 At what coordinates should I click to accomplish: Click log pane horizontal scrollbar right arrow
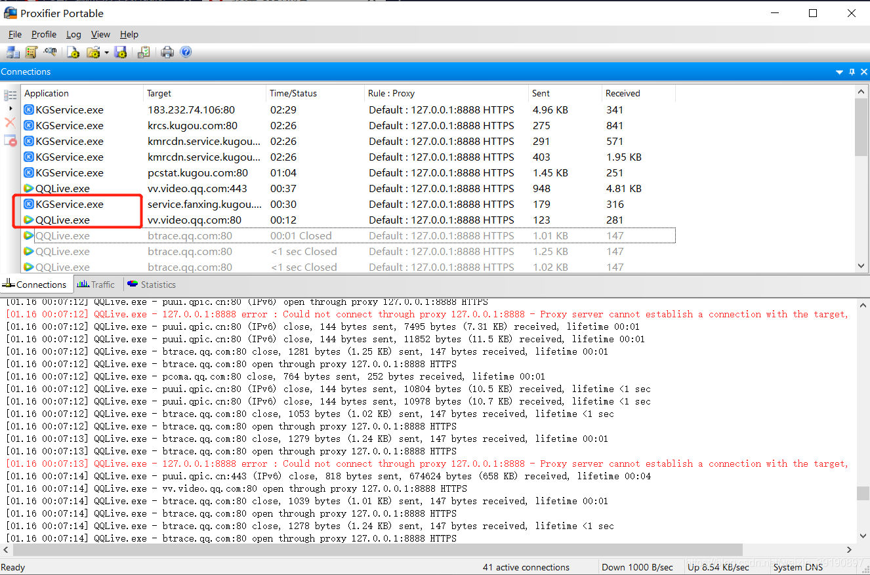[849, 549]
